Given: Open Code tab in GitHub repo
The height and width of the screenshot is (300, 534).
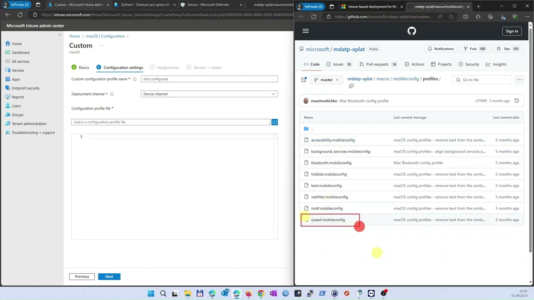Looking at the screenshot, I should point(312,64).
